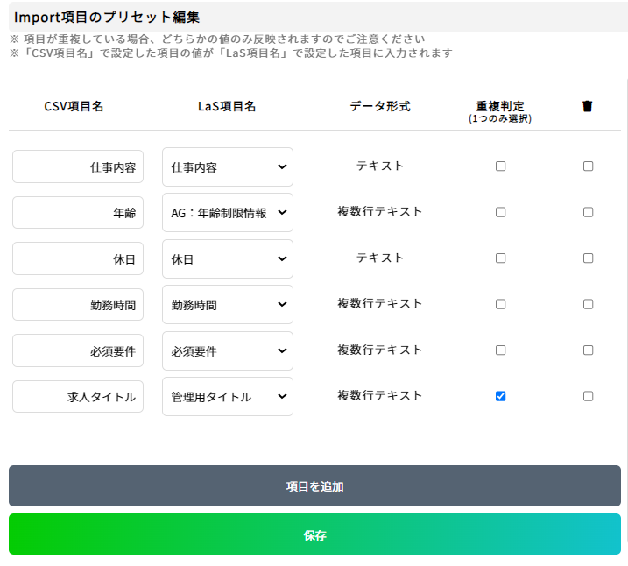Enable duplicate check for 仕事内容 row
This screenshot has height=566, width=628.
500,166
